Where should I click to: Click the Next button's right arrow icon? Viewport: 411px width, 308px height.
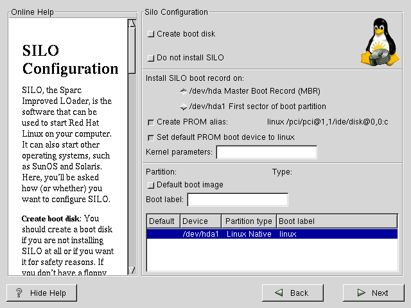tap(360, 293)
